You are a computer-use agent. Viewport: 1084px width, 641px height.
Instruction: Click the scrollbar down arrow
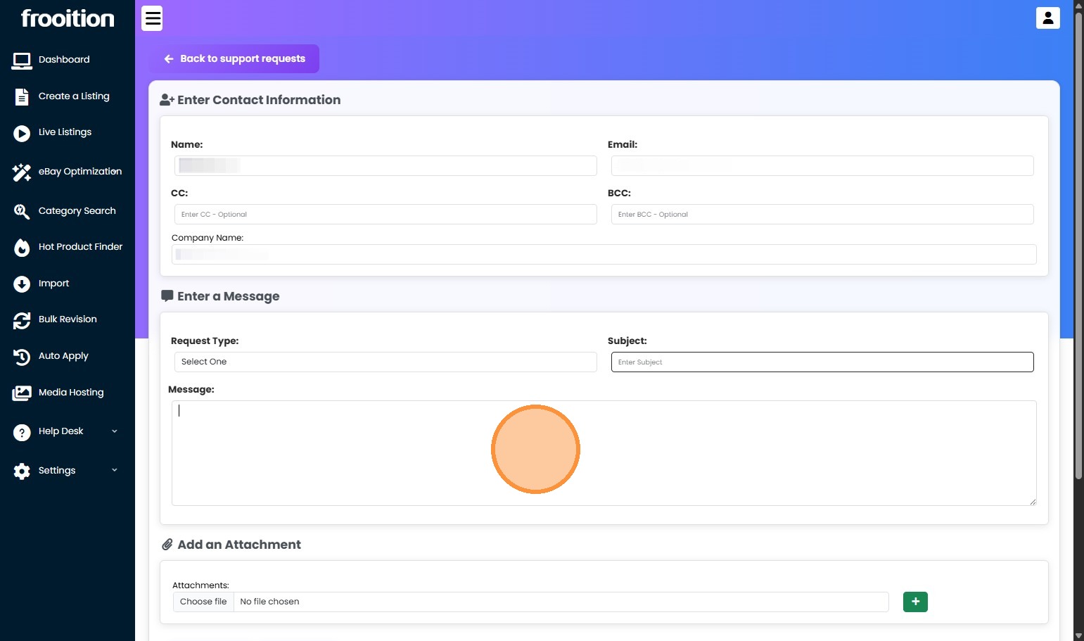(1078, 635)
